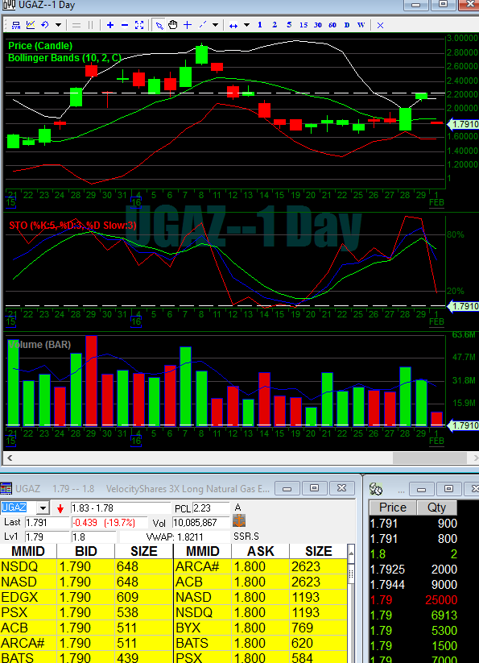The width and height of the screenshot is (479, 663).
Task: Click the time and sales window icon
Action: tap(375, 489)
